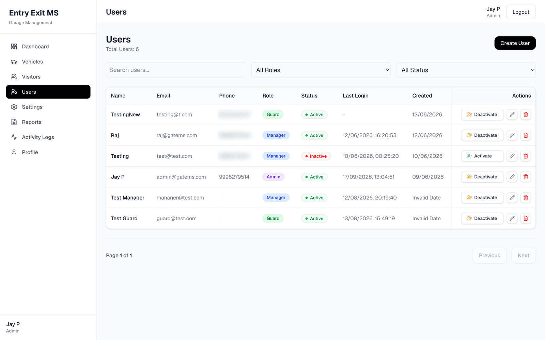Click the Vehicles car icon in sidebar
The height and width of the screenshot is (340, 545).
point(14,62)
